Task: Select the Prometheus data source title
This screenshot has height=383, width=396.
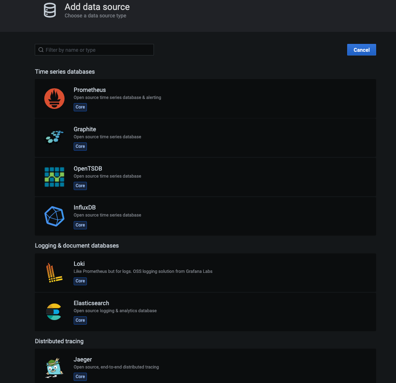Action: 89,90
